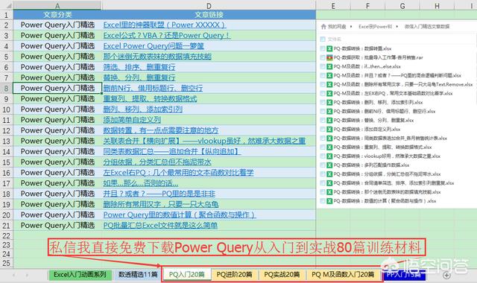Click the archive icon of the .rar file
The width and height of the screenshot is (477, 283).
point(329,57)
